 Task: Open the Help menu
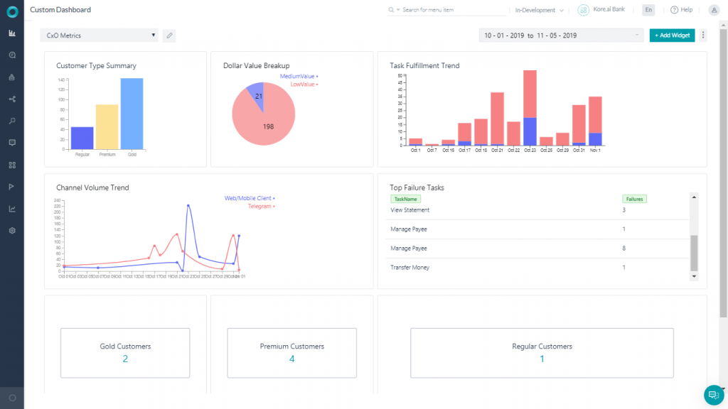point(681,10)
